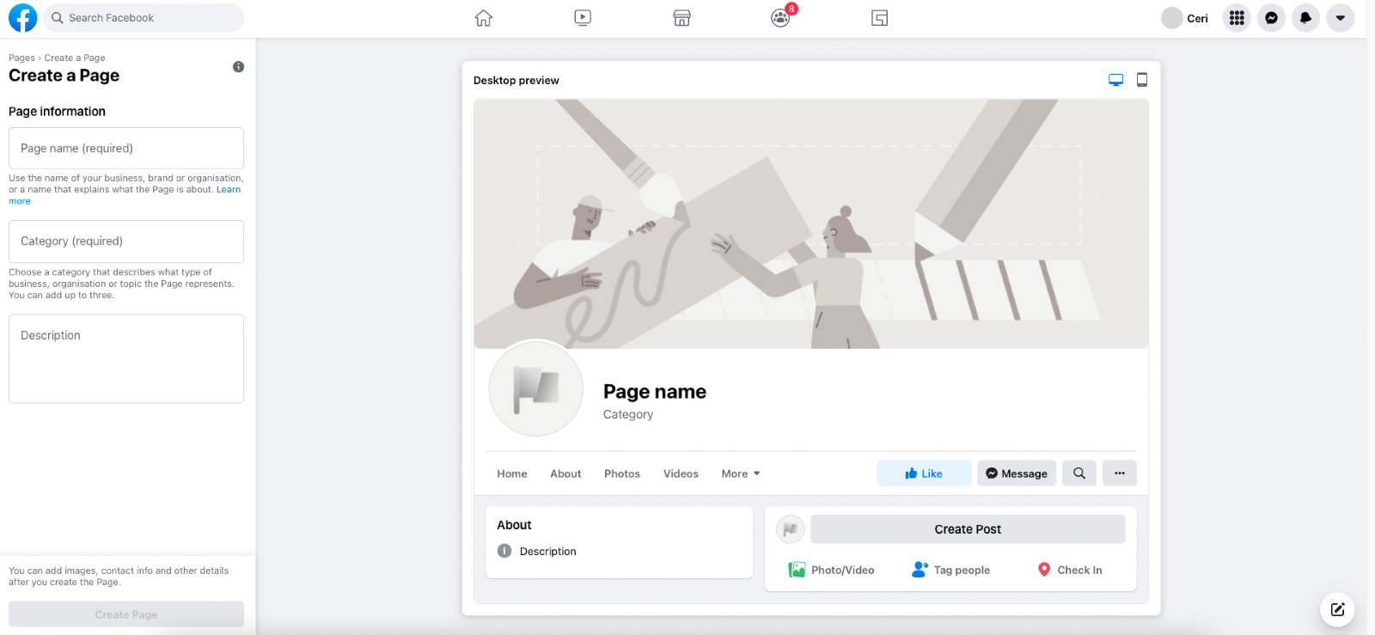Open the Home feed icon

[484, 18]
